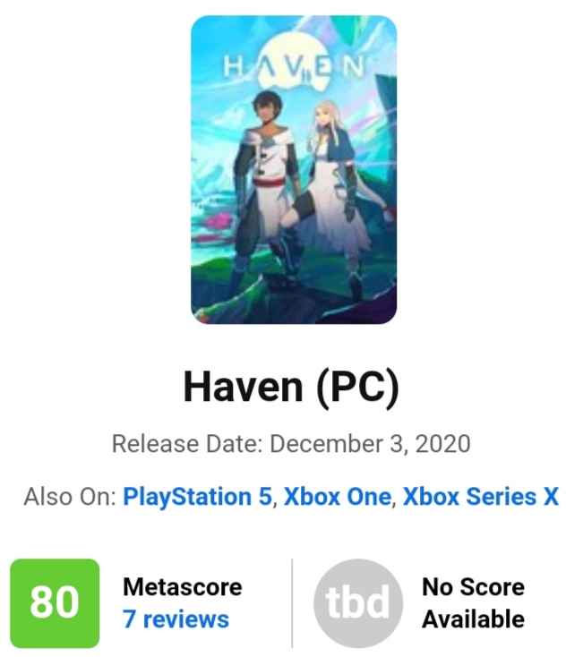Viewport: 566px width, 657px height.
Task: Click the Haven (PC) title heading
Action: click(291, 387)
